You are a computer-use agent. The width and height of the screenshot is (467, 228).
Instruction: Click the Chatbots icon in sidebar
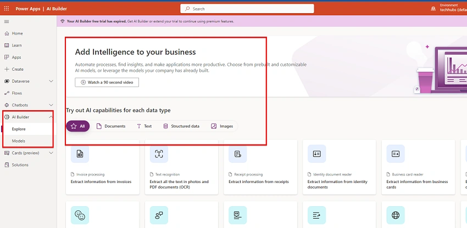point(7,105)
